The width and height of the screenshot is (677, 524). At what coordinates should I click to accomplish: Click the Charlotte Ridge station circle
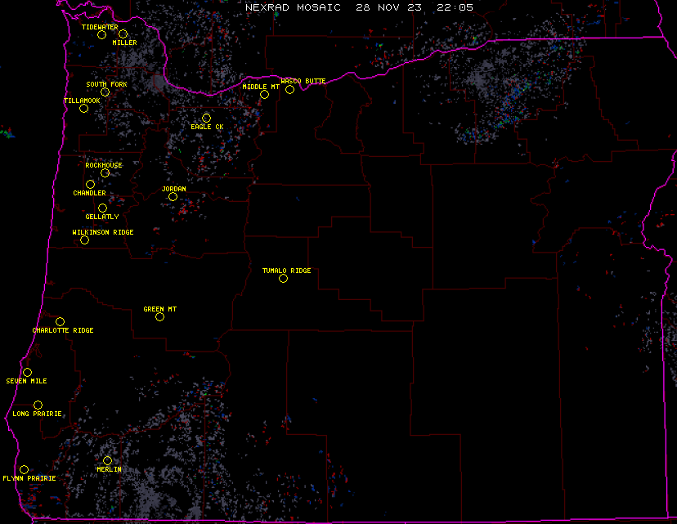tap(61, 321)
